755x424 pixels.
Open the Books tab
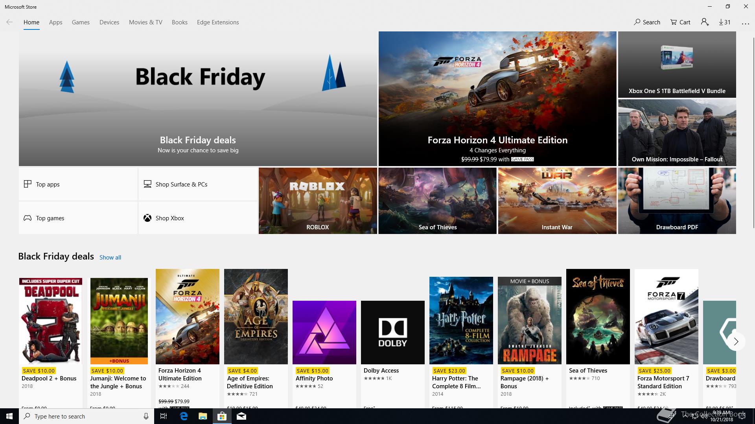point(179,22)
